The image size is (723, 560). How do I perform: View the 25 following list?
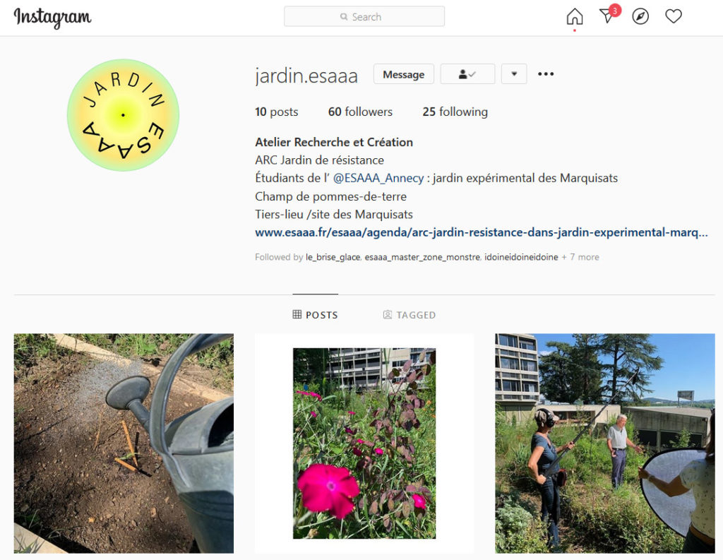(455, 112)
